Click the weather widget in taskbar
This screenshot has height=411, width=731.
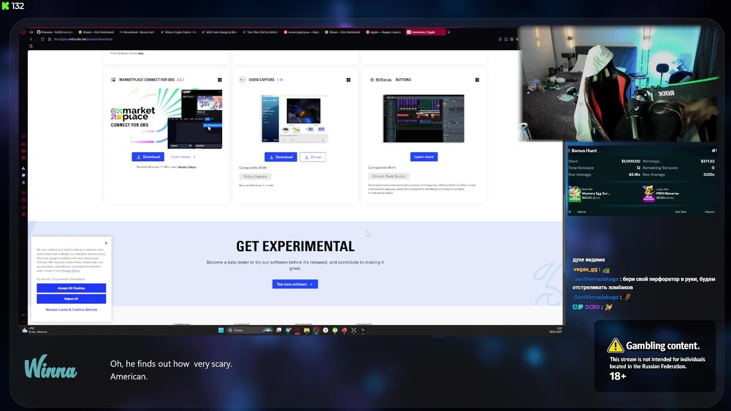35,330
